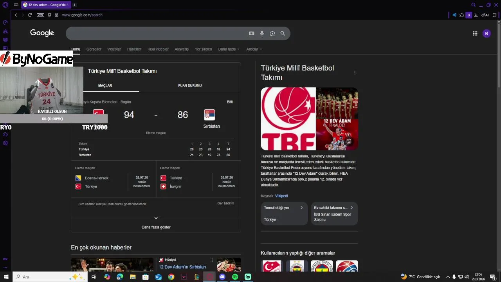Switch to Videolar results tab

(114, 49)
